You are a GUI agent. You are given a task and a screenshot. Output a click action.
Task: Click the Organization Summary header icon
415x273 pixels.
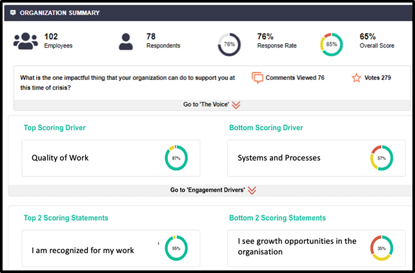[13, 13]
